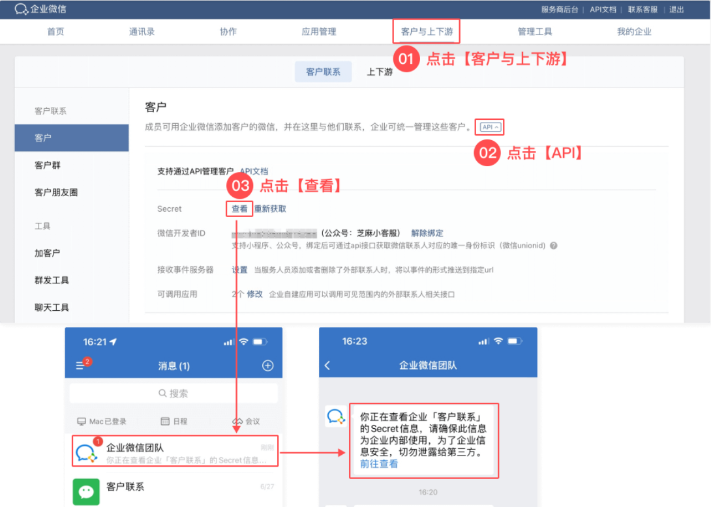Switch to the 上下游 sub-tab
This screenshot has height=507, width=711.
click(x=380, y=72)
